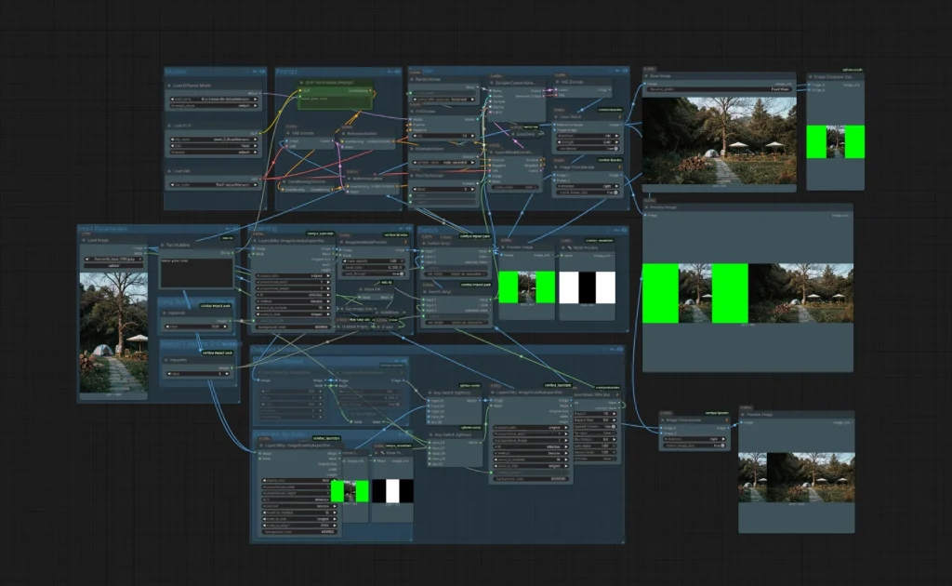The height and width of the screenshot is (586, 952).
Task: Collapse the VAE Decode node
Action: 559,84
